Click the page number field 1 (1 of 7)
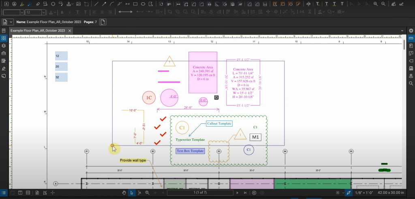Screen dimensions: 415x199 (x=200, y=193)
